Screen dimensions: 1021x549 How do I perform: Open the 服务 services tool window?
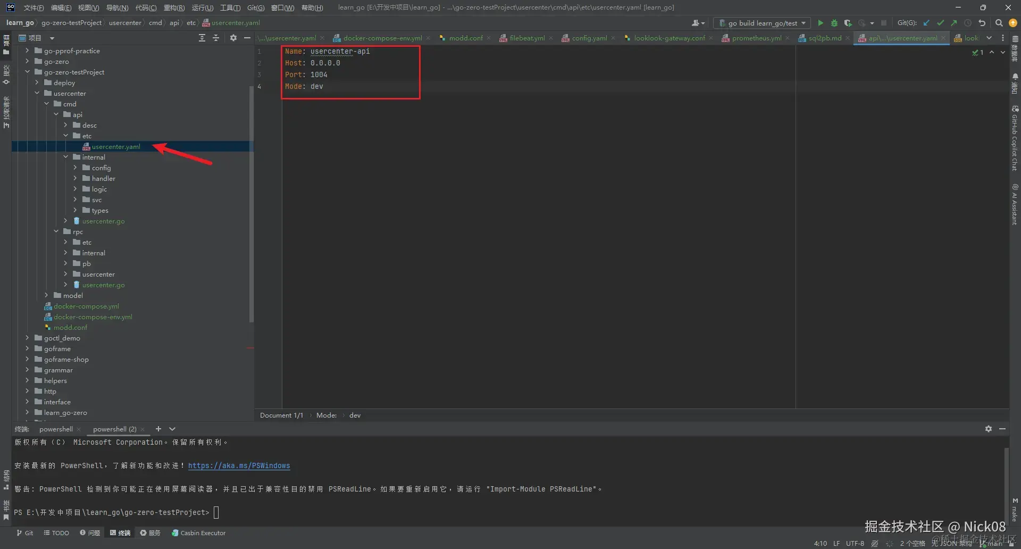150,533
